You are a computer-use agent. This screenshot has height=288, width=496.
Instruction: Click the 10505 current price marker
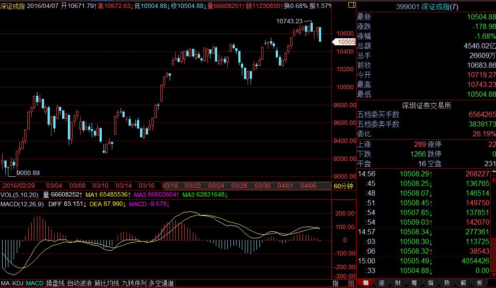pyautogui.click(x=346, y=42)
